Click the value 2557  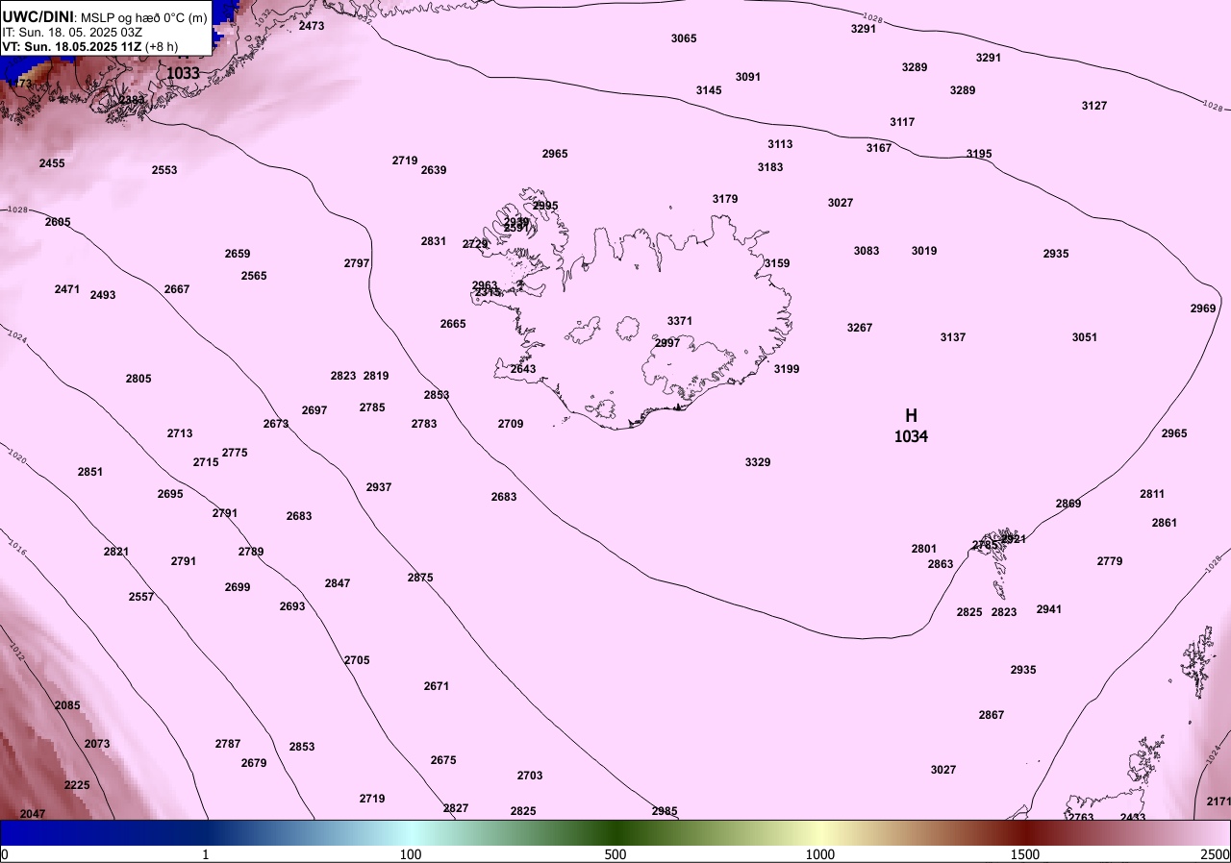[141, 597]
